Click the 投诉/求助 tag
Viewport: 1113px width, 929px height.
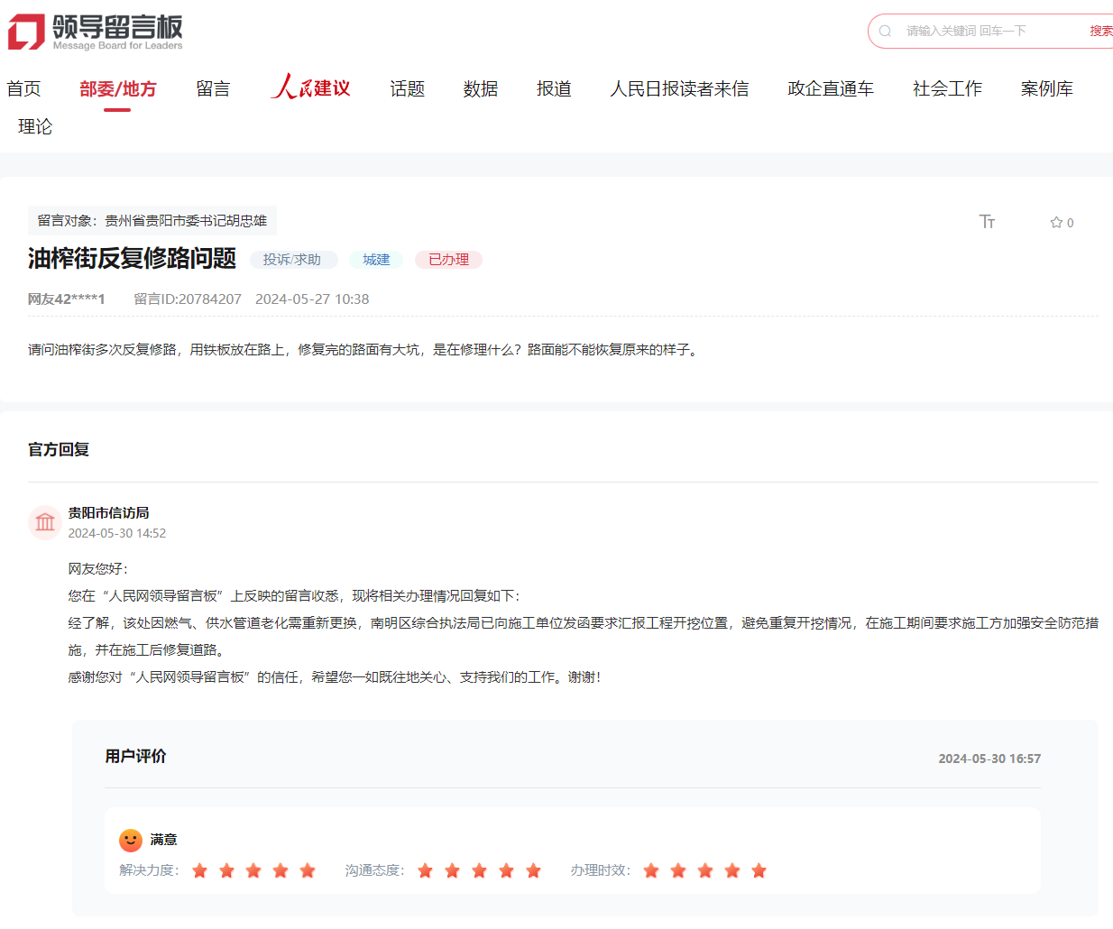click(294, 260)
